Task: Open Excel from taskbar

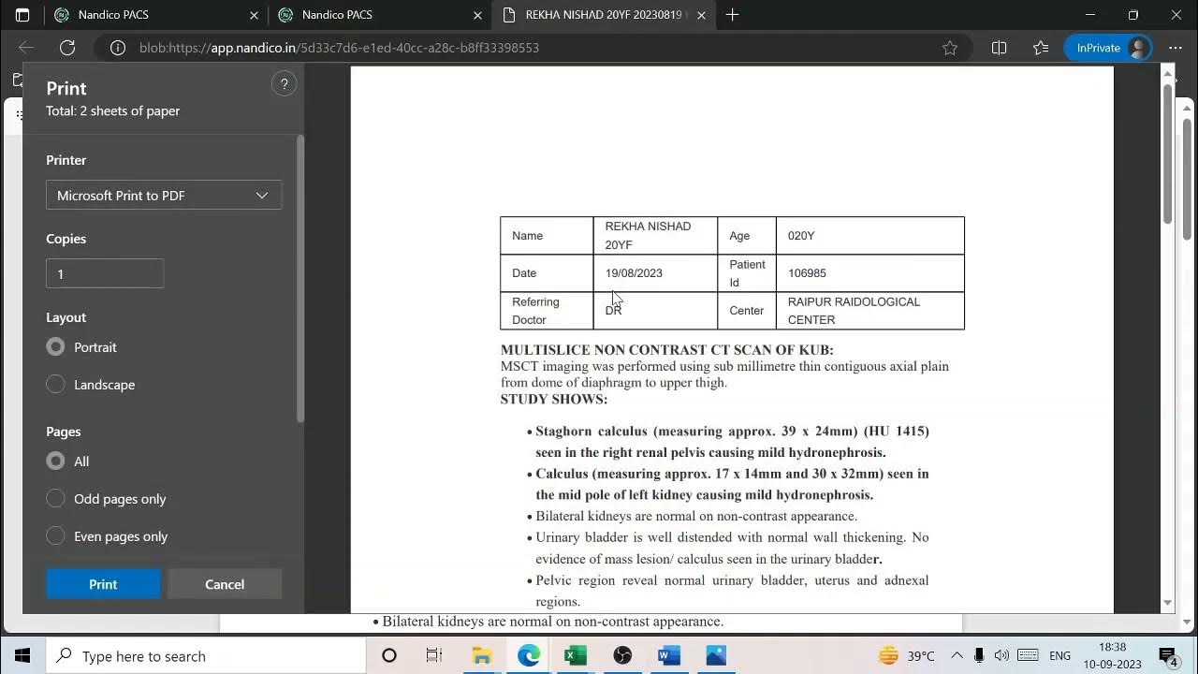Action: coord(576,655)
